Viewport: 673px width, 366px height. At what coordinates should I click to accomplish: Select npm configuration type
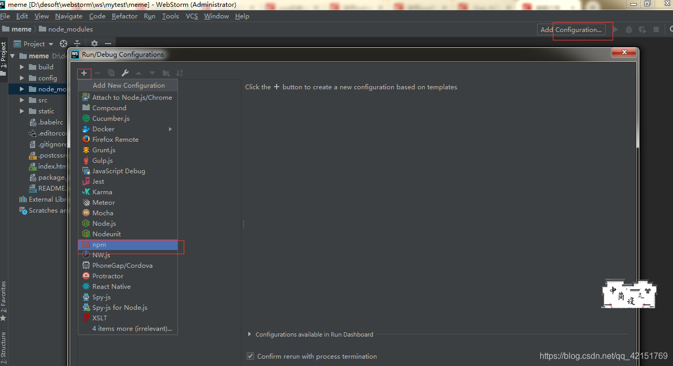[128, 245]
